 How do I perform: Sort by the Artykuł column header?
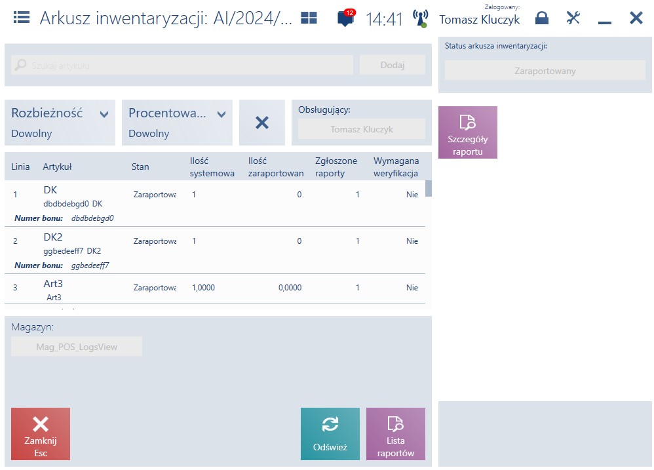[57, 166]
